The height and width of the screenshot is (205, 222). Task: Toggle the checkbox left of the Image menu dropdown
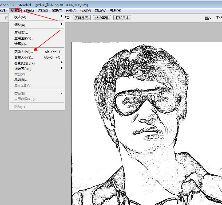7,18
